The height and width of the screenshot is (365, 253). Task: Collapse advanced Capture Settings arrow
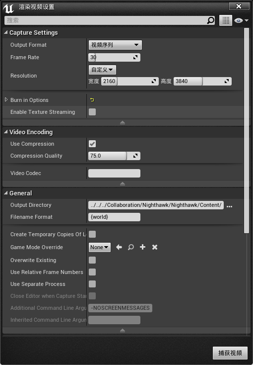(x=123, y=123)
